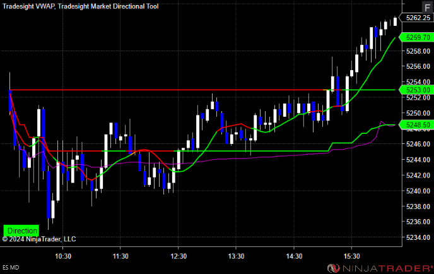Click the lowest blue candle near 5237
Viewport: 434px width, 274px height.
click(x=49, y=194)
